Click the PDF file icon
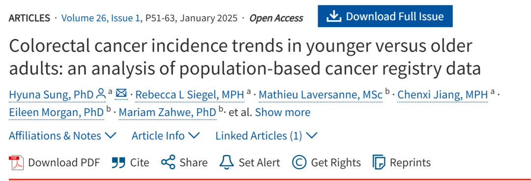Screen dimensions: 531x181 [16, 163]
